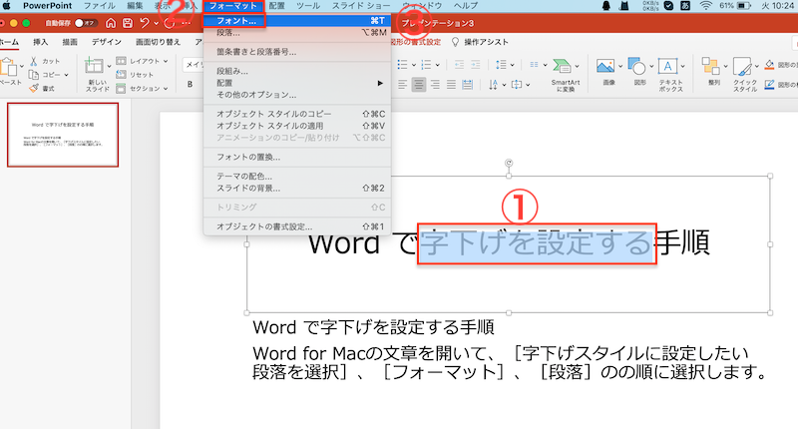
Task: Choose 箇条書きと段落番号... menu item
Action: coord(296,52)
